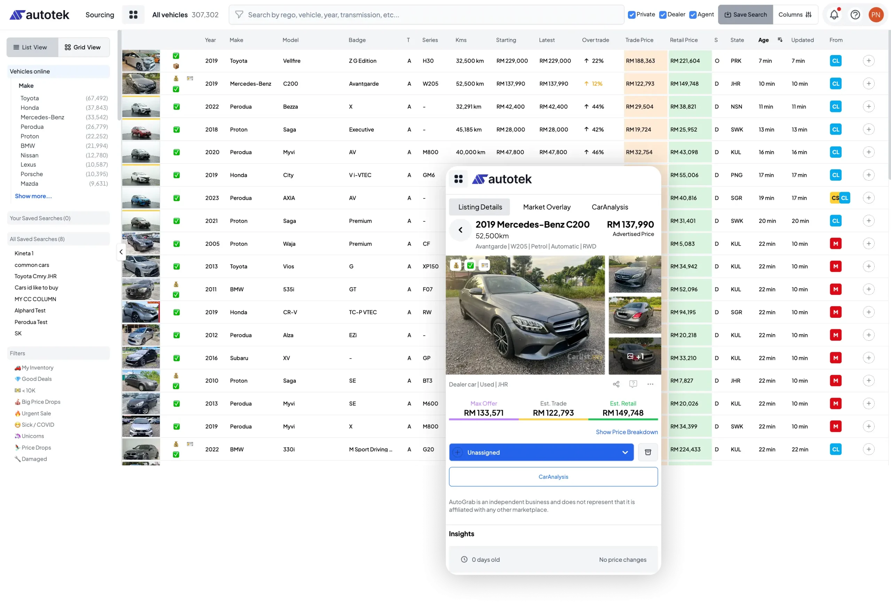Click the plus icon on the BMW 330i row
The image size is (891, 607).
(868, 449)
